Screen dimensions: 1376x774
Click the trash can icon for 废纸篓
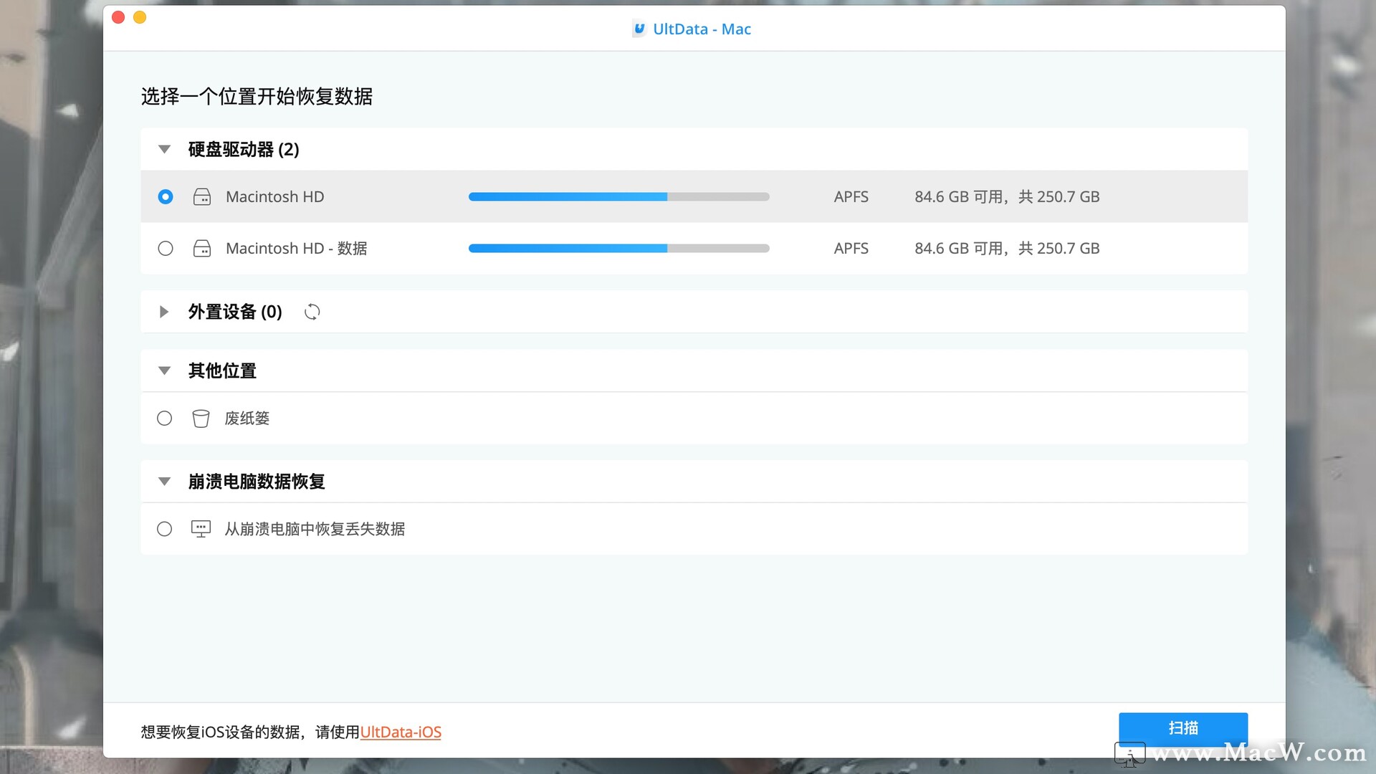click(x=201, y=419)
